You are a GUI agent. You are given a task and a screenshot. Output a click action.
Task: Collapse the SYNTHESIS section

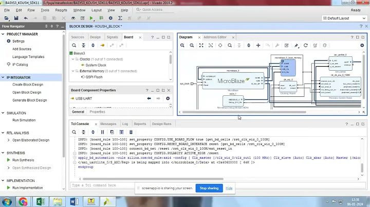click(x=3, y=153)
